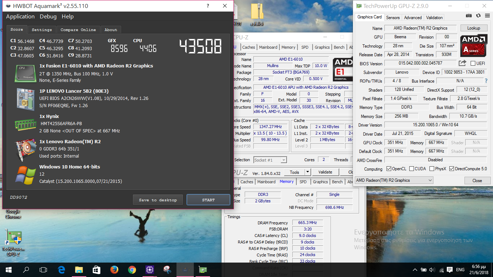Open Task View from the taskbar
493x277 pixels.
43,269
